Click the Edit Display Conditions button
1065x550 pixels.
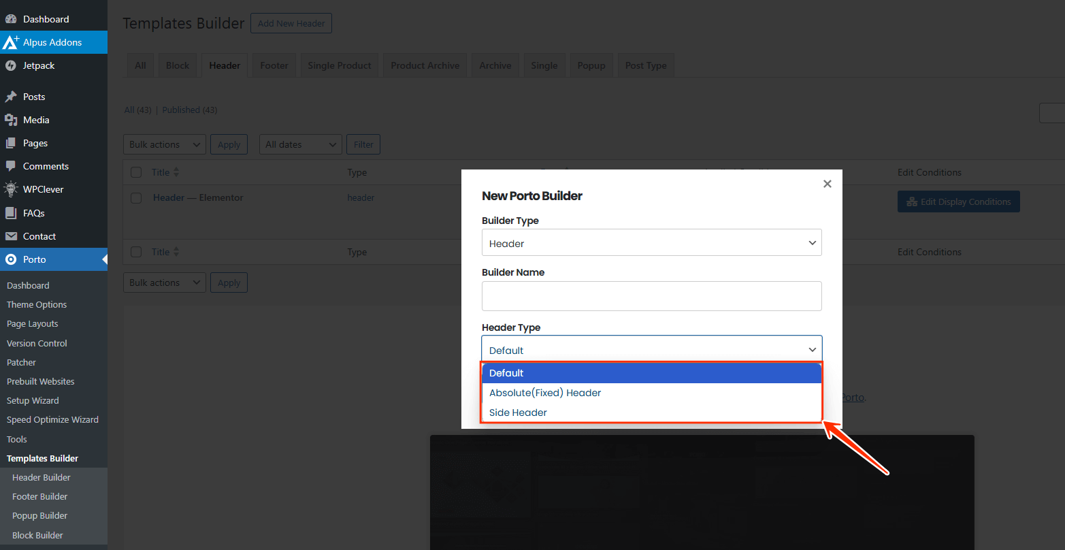click(958, 201)
